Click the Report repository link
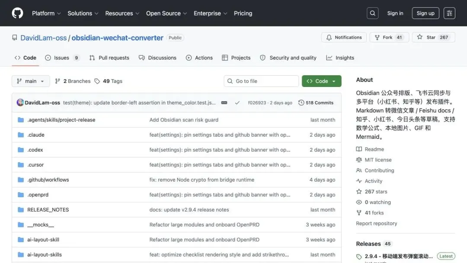Screen dimensions: 467x263 pyautogui.click(x=377, y=223)
